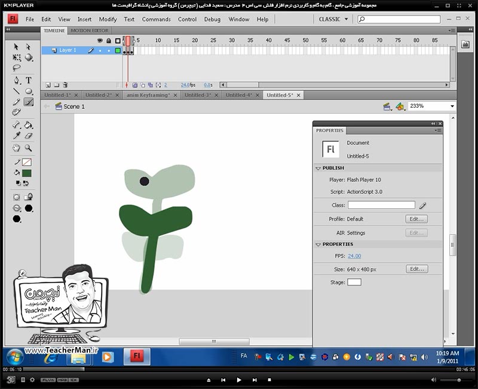Select the Lasso tool
The image size is (478, 389).
tap(17, 68)
